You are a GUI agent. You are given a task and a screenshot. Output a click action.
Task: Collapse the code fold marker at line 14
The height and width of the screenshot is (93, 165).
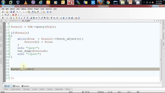point(10,39)
